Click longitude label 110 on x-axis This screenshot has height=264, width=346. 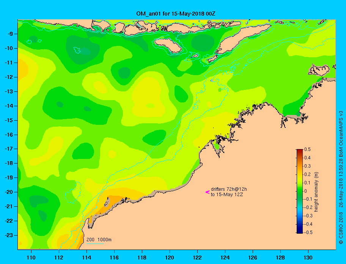click(31, 258)
